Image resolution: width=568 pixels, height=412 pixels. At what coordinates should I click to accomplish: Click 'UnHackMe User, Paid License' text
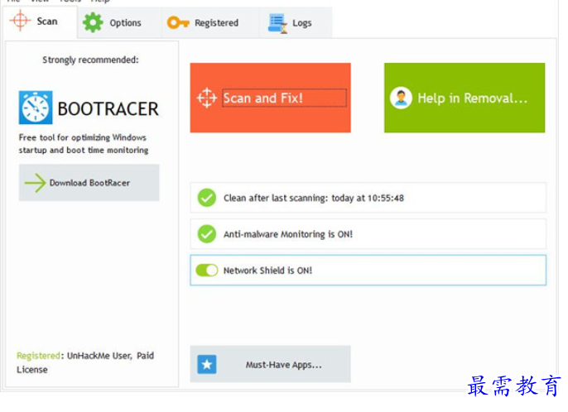click(85, 362)
